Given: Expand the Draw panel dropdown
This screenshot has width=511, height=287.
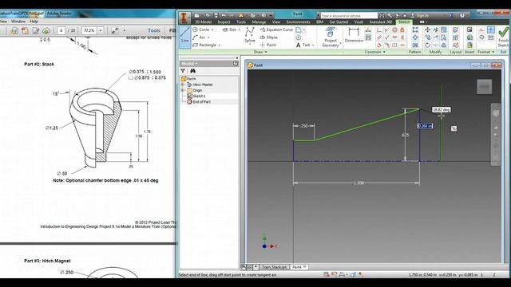Looking at the screenshot, I should (260, 52).
